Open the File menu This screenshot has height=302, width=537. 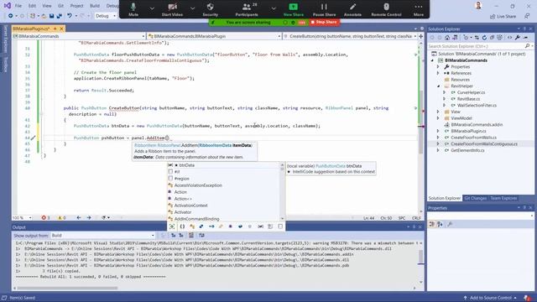[x=18, y=6]
